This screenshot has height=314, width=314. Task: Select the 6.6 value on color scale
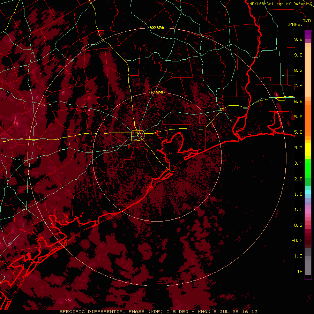(x=298, y=101)
